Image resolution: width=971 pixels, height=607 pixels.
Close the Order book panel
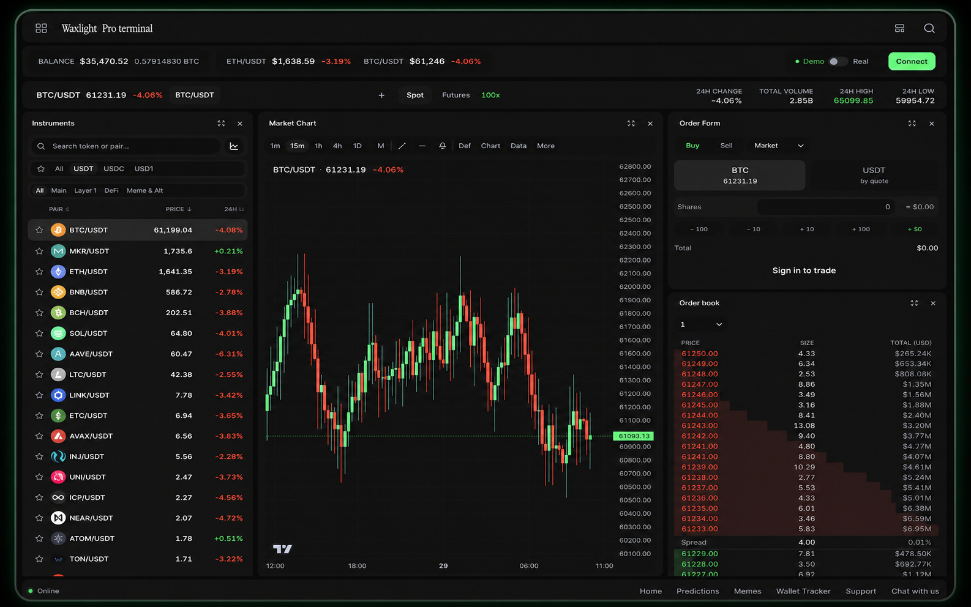click(x=933, y=303)
